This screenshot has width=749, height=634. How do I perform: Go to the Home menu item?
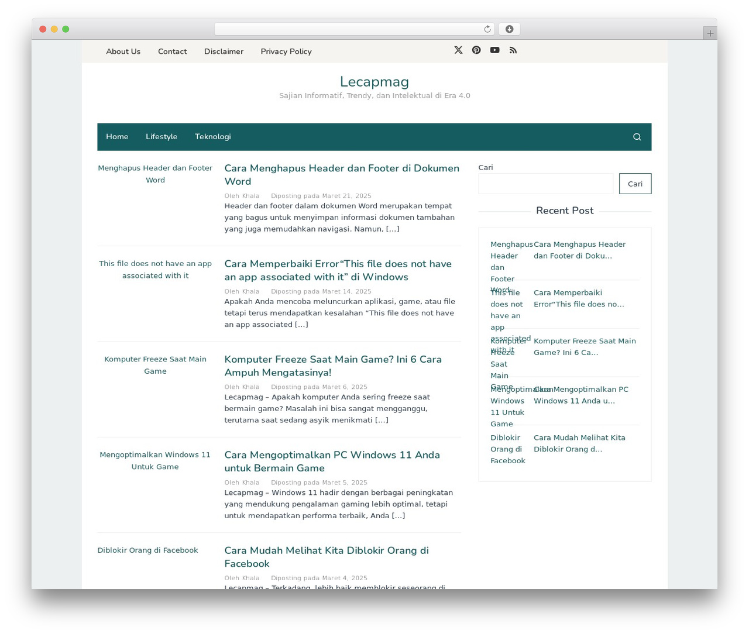(117, 137)
